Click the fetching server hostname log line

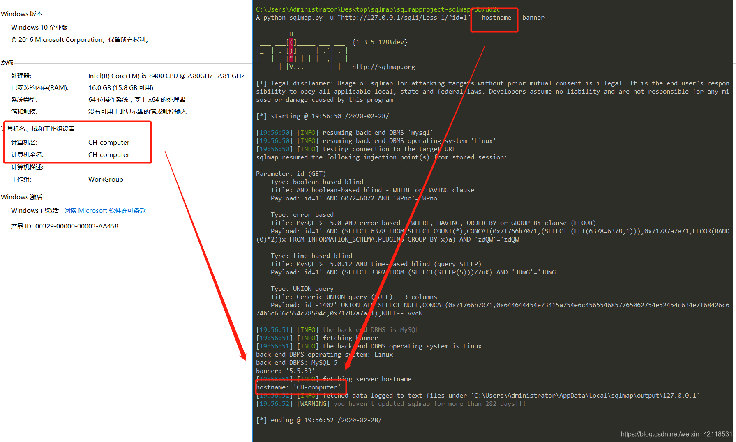[x=334, y=379]
